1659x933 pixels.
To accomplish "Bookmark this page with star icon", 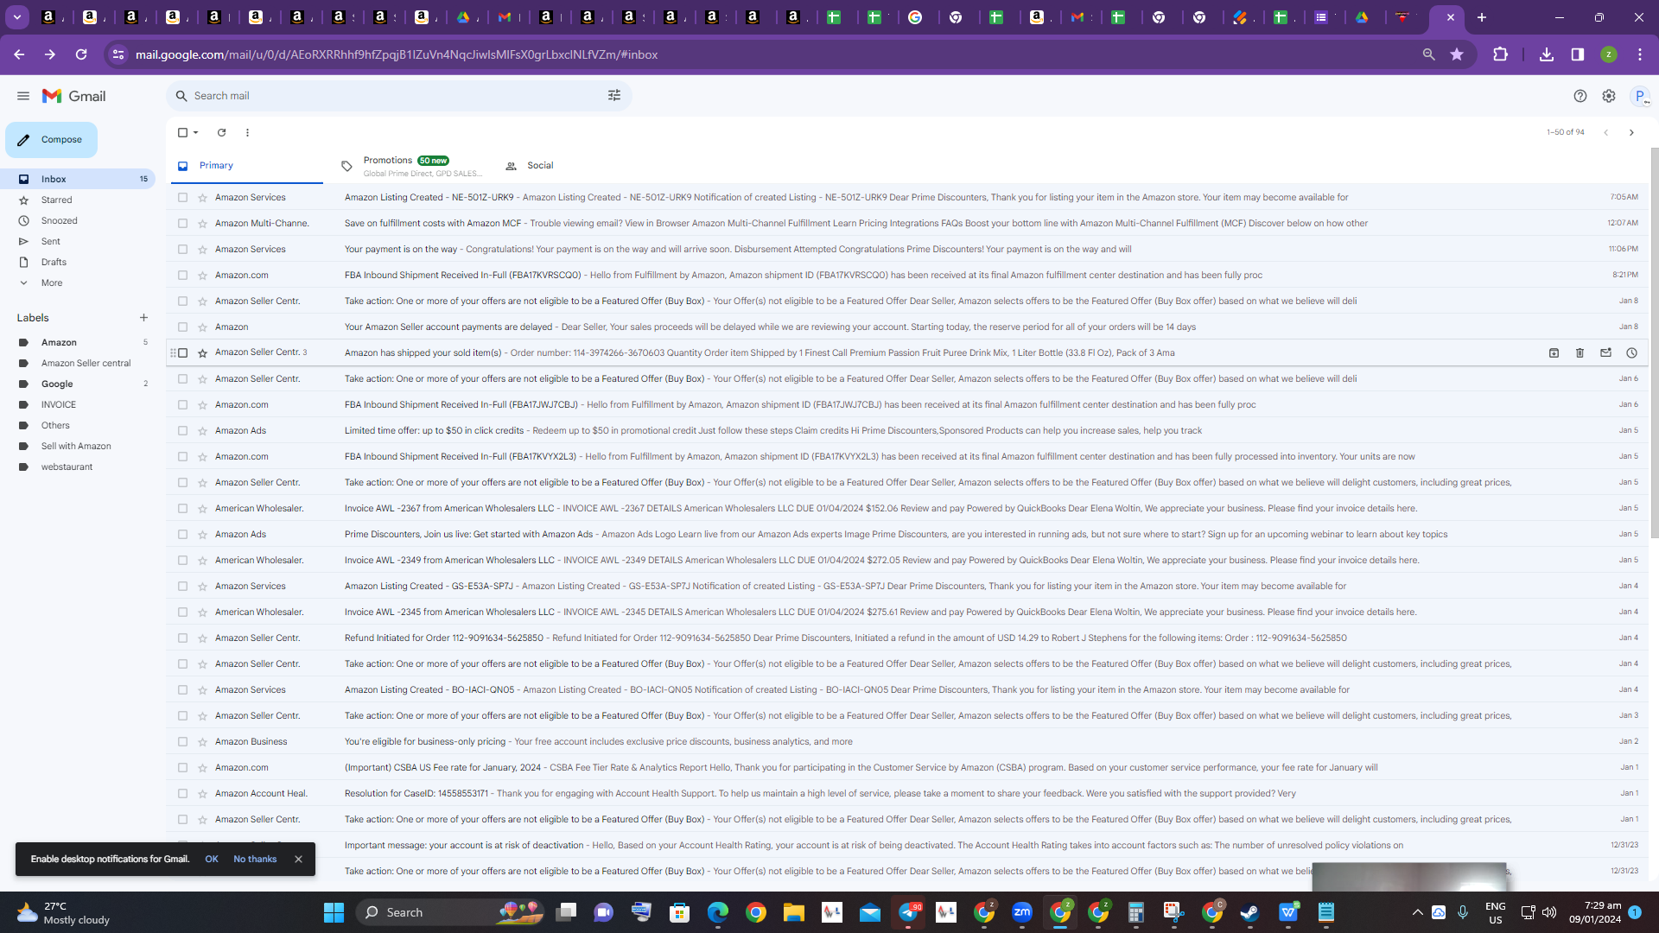I will [x=1457, y=54].
